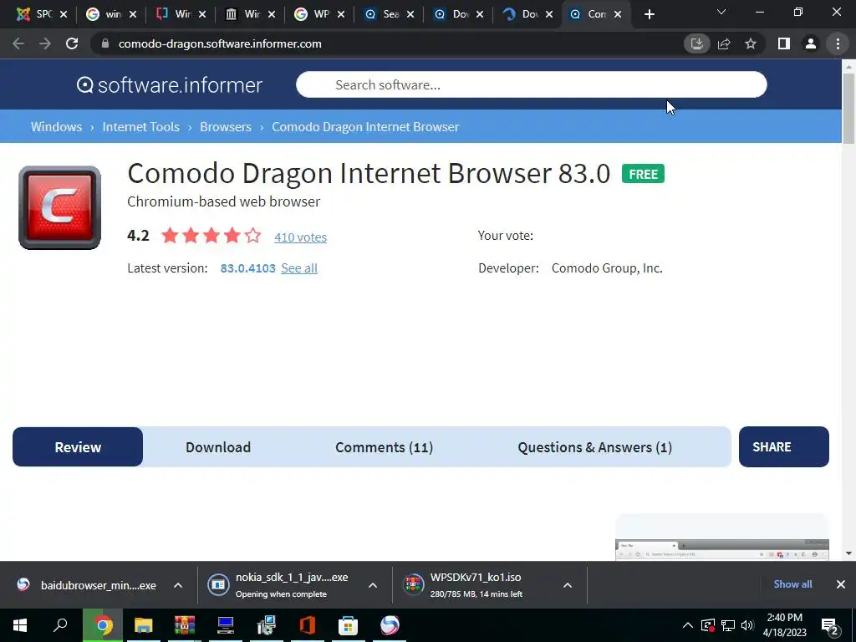856x642 pixels.
Task: Open Microsoft Office taskbar icon
Action: tap(308, 625)
